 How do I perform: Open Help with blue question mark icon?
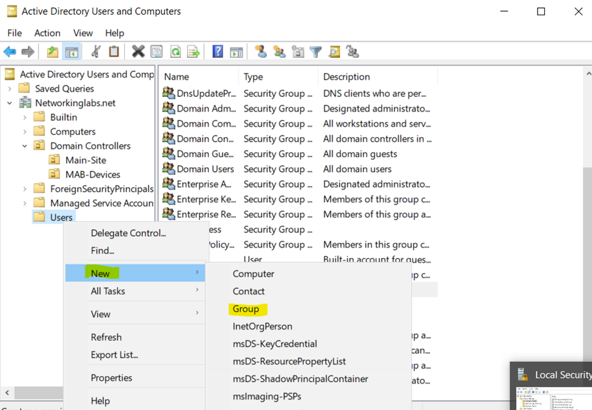click(x=218, y=52)
